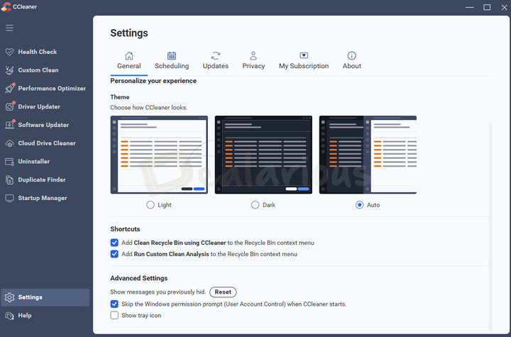Click the Cloud Drive Cleaner icon
The height and width of the screenshot is (337, 511).
9,143
